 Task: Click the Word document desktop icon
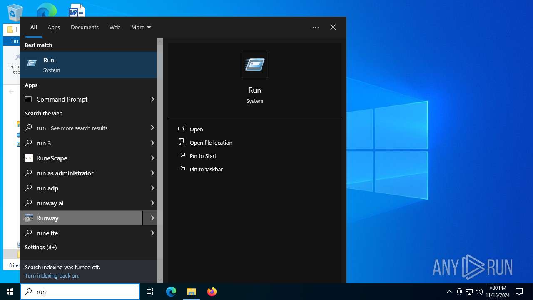tap(77, 11)
